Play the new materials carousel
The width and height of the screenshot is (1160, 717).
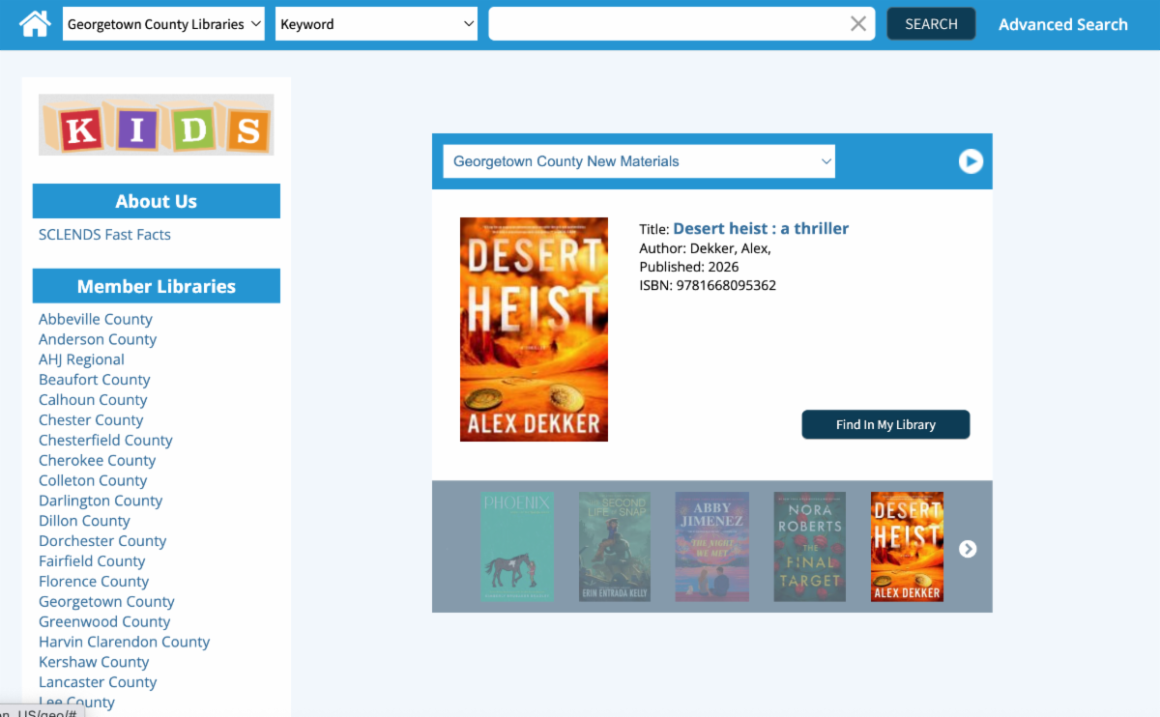(971, 161)
